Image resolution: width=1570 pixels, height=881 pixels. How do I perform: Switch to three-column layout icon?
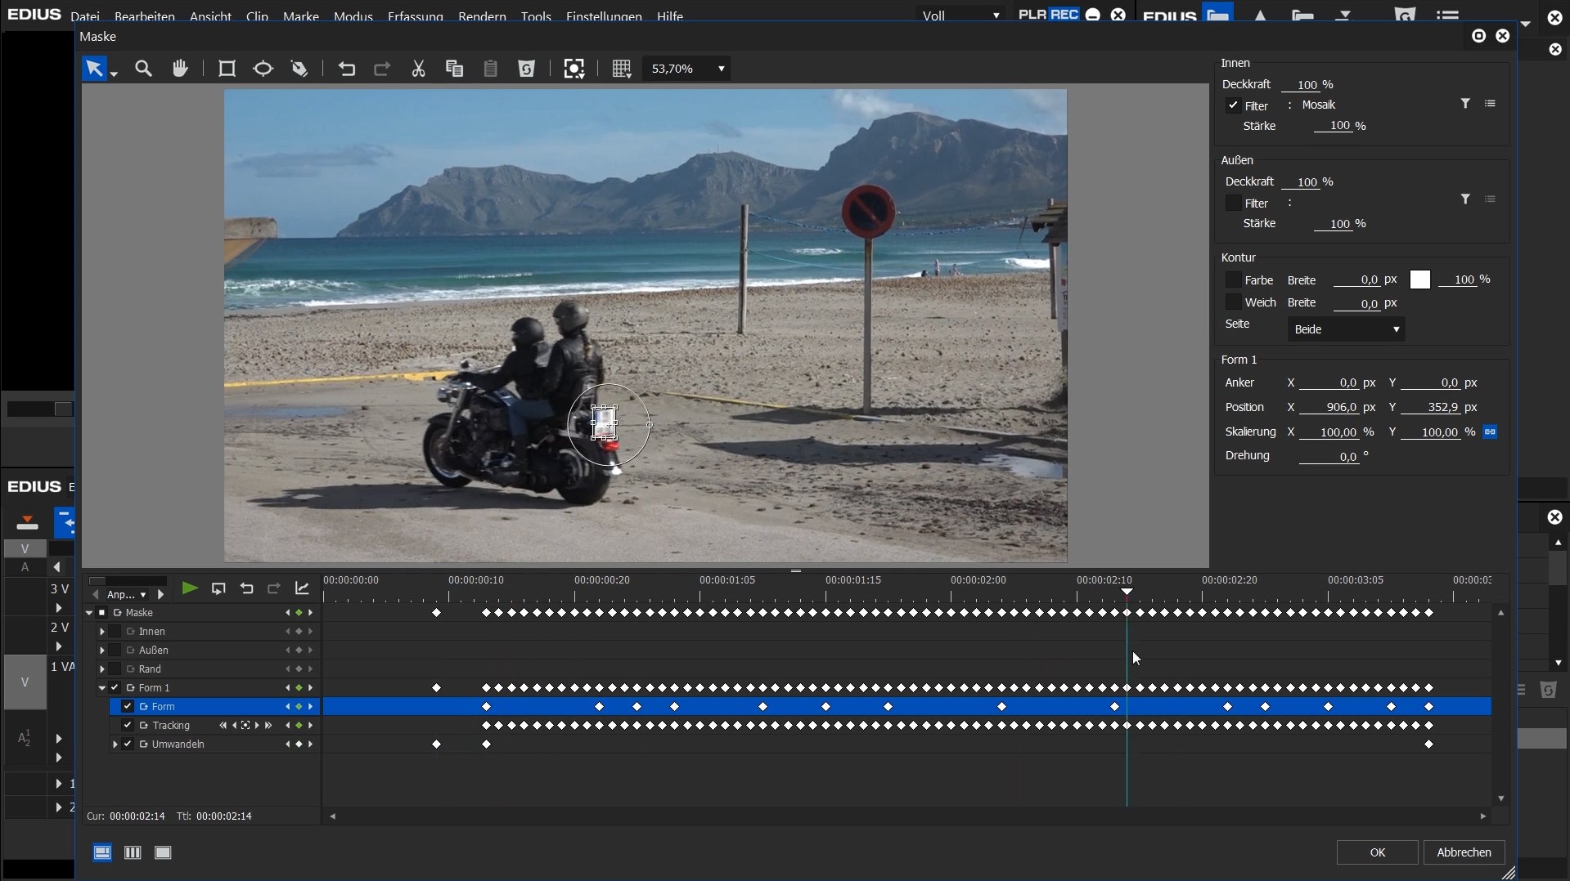coord(133,852)
